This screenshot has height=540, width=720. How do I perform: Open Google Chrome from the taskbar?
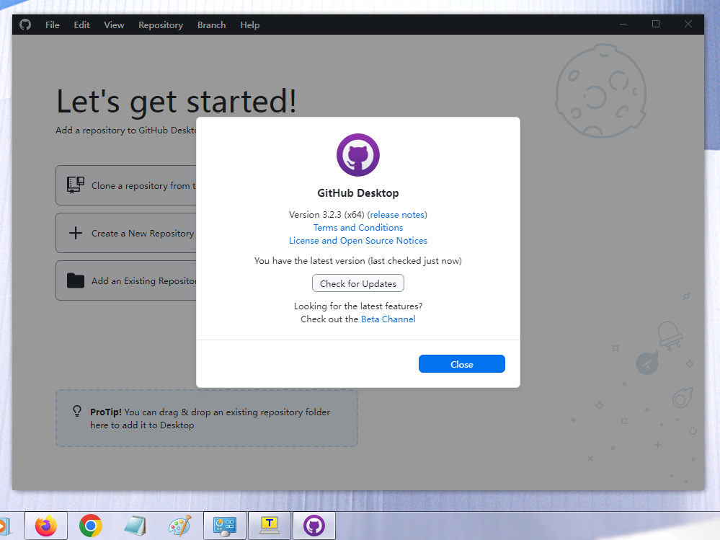(91, 526)
